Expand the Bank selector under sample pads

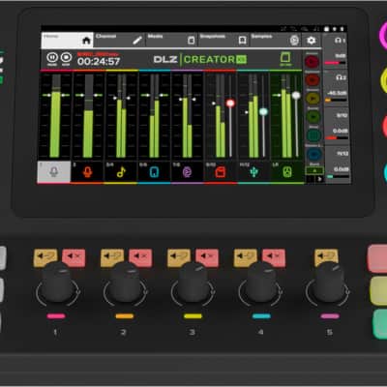click(x=314, y=170)
